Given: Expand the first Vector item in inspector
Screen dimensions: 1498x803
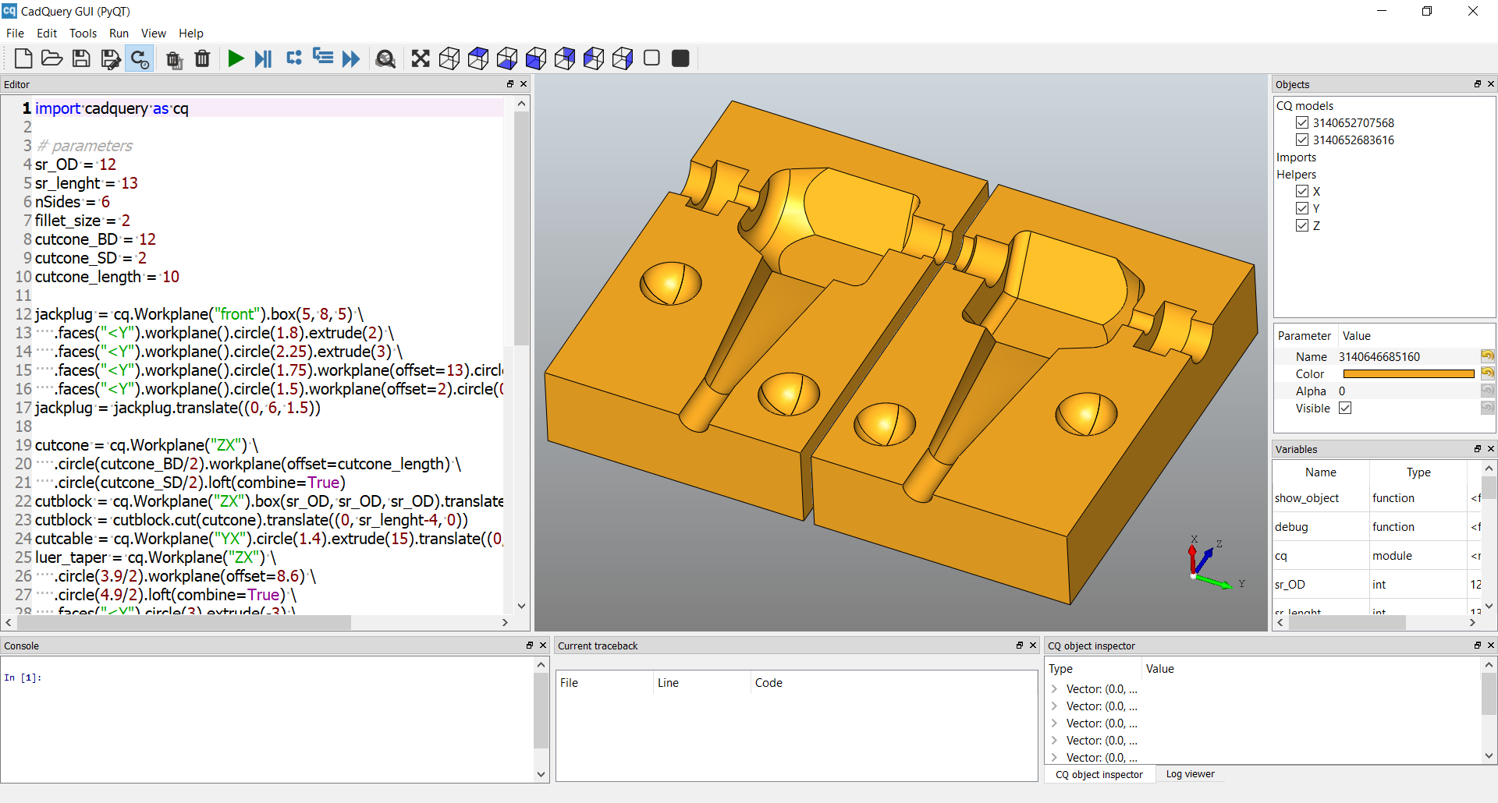Looking at the screenshot, I should point(1055,689).
